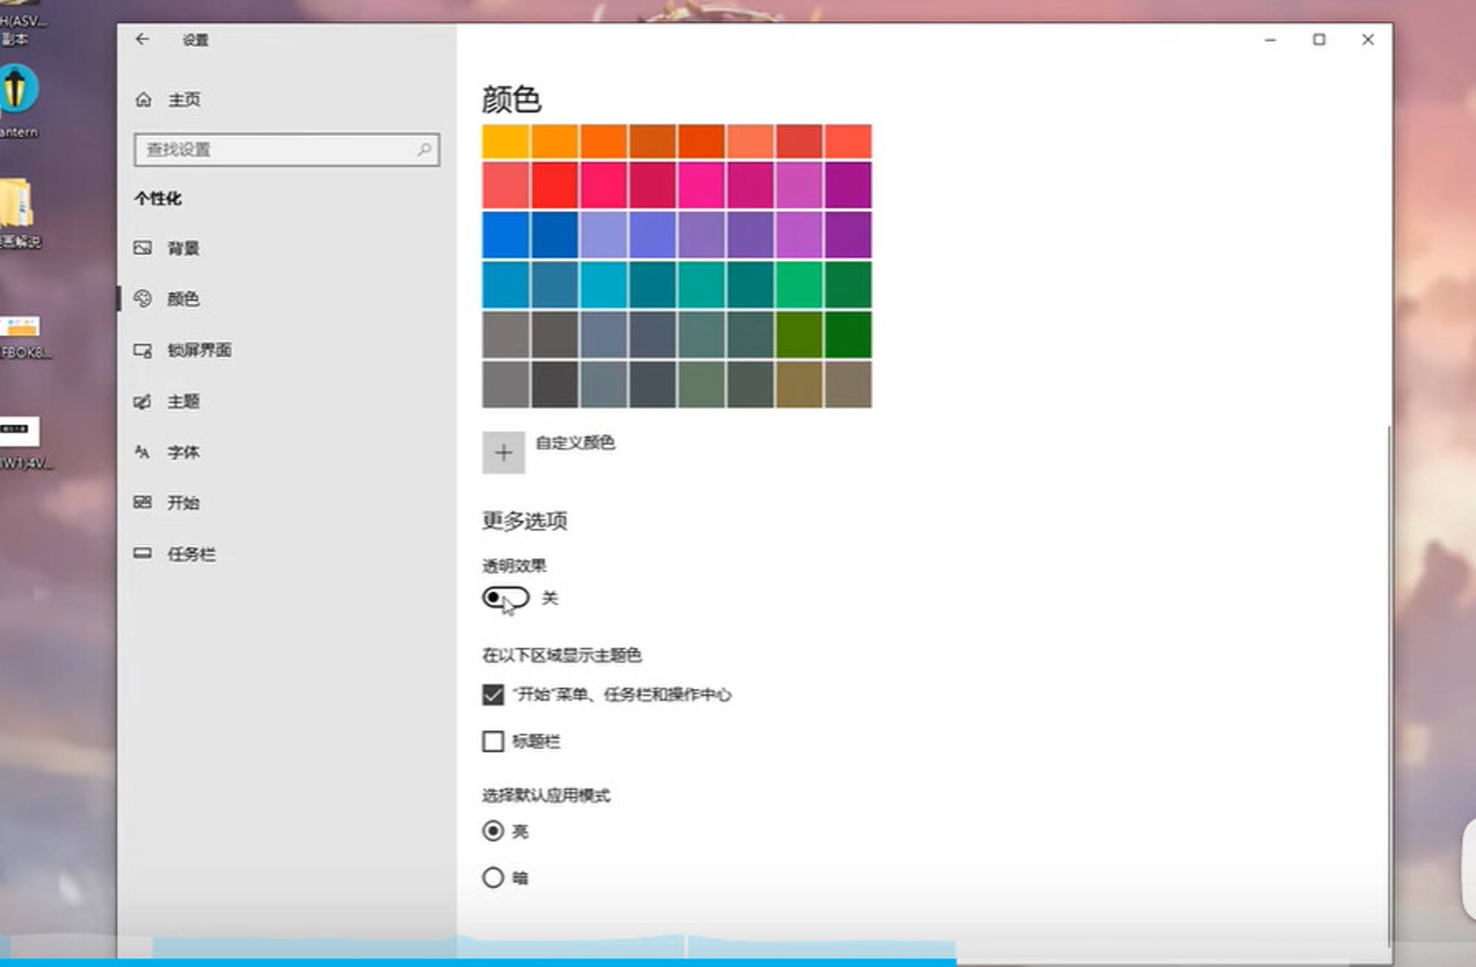This screenshot has width=1476, height=967.
Task: Click the search magnifier icon
Action: (x=424, y=150)
